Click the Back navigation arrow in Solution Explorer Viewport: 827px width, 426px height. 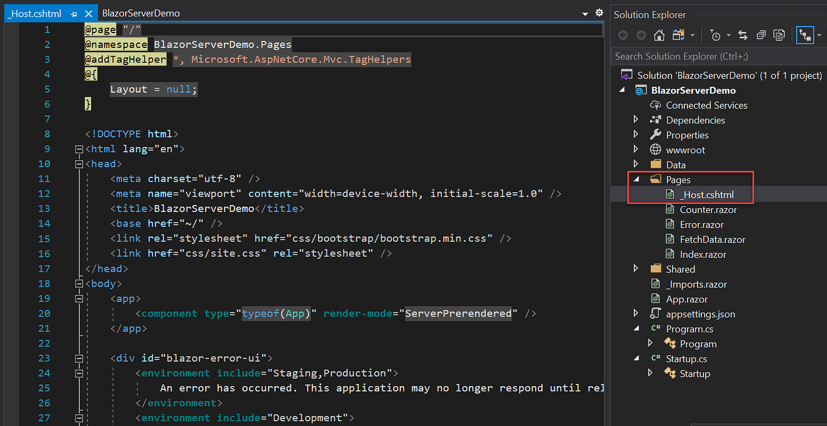(x=624, y=35)
